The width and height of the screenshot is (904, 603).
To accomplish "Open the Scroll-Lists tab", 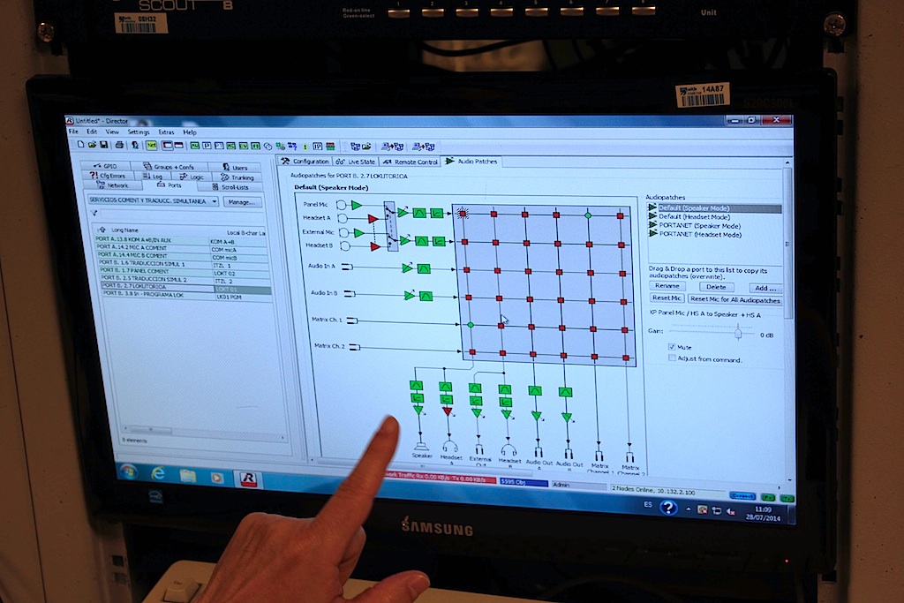I will point(230,187).
